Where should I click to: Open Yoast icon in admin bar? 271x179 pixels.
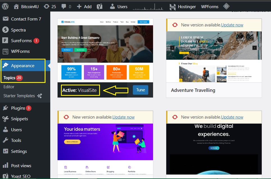pos(99,6)
